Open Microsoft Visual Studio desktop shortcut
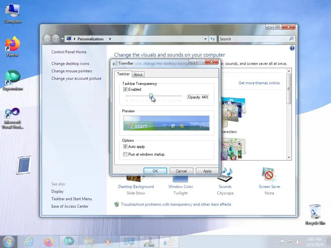The height and width of the screenshot is (248, 331). pos(13,118)
